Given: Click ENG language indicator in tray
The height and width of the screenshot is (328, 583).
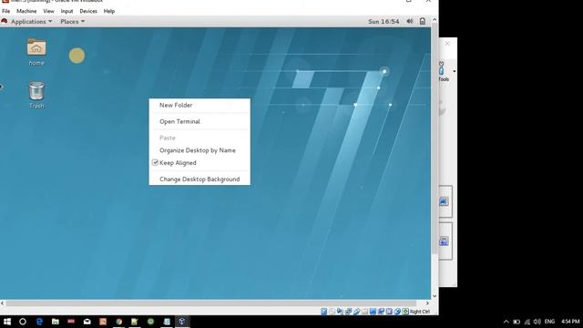Looking at the screenshot, I should pyautogui.click(x=549, y=322).
